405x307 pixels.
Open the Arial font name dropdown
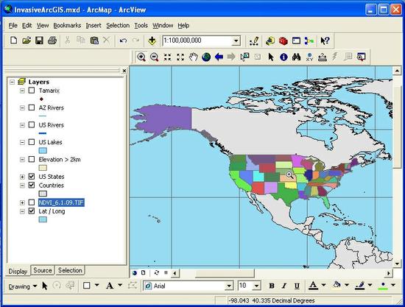(x=229, y=286)
